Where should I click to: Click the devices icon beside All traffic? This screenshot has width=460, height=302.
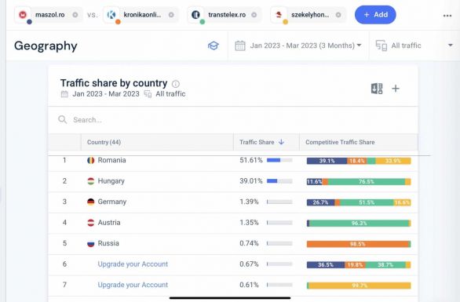pos(381,45)
